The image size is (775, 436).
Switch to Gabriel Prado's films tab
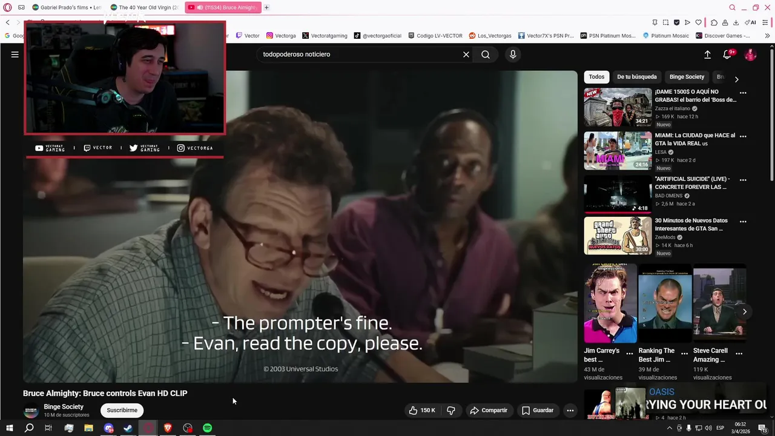pyautogui.click(x=67, y=7)
